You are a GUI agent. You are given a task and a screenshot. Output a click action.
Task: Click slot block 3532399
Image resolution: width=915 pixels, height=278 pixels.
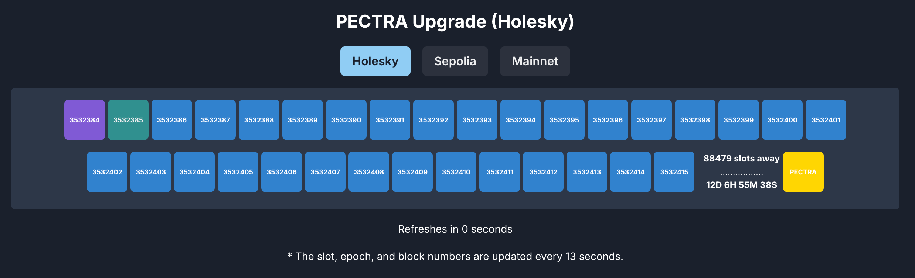pyautogui.click(x=738, y=119)
